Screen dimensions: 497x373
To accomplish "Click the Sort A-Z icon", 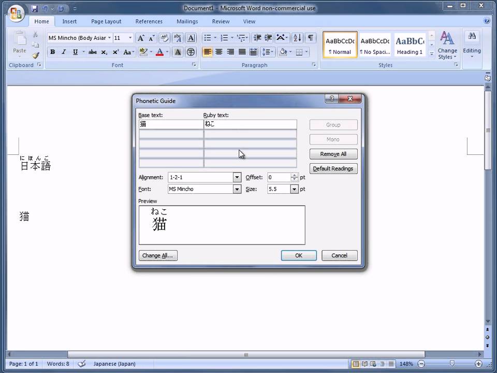I will (297, 38).
